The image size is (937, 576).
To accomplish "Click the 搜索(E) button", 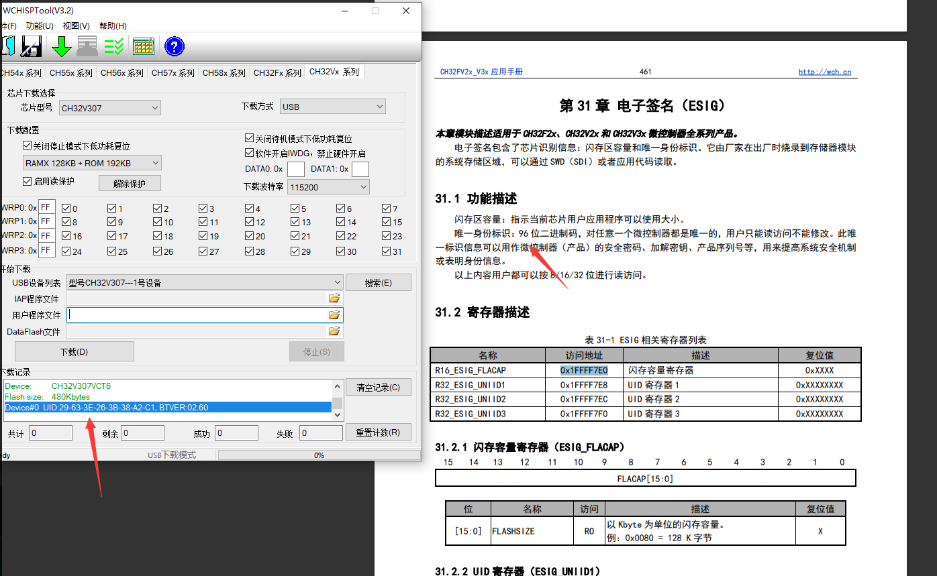I will (x=379, y=283).
